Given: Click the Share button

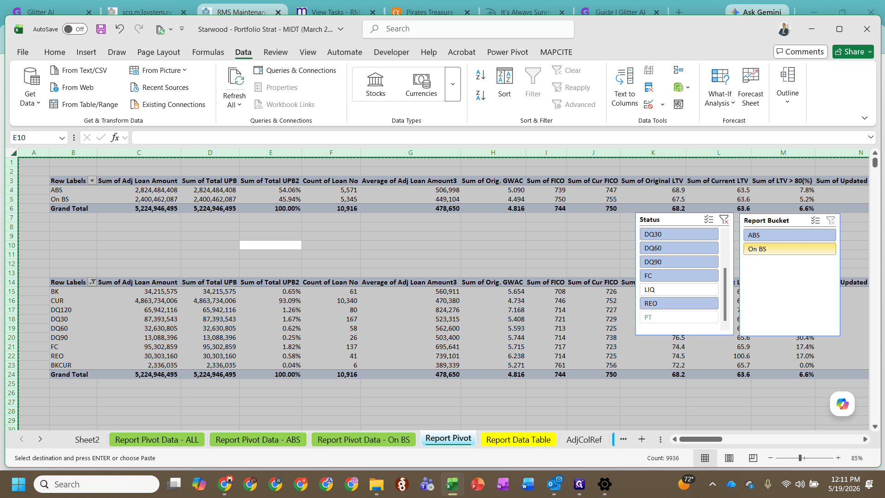Looking at the screenshot, I should click(x=853, y=52).
